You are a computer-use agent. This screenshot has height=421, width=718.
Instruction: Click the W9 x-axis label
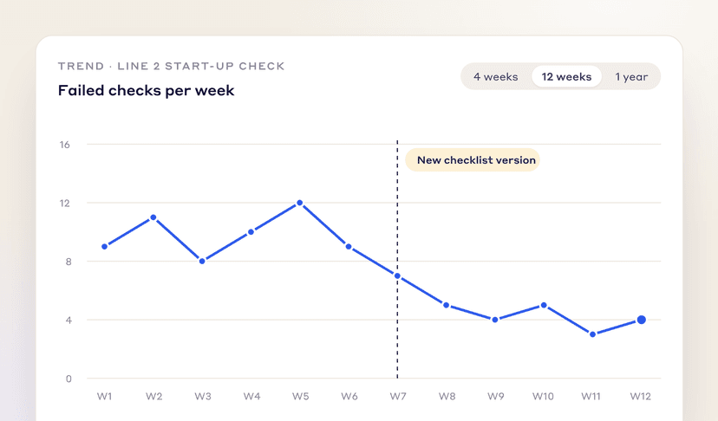[x=496, y=396]
